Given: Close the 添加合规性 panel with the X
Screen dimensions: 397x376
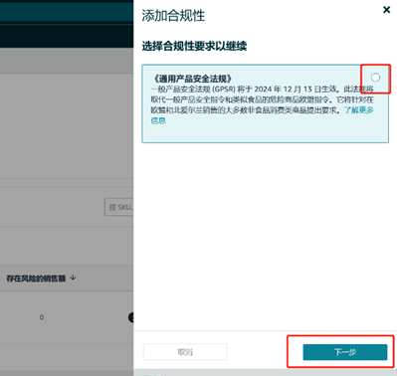Looking at the screenshot, I should click(x=386, y=10).
